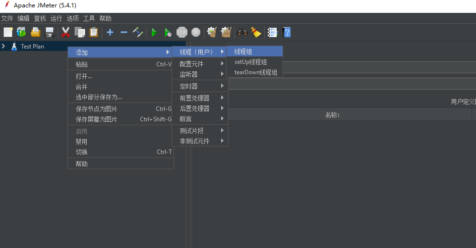The width and height of the screenshot is (476, 248).
Task: Click the Shutdown round X icon
Action: (x=196, y=32)
